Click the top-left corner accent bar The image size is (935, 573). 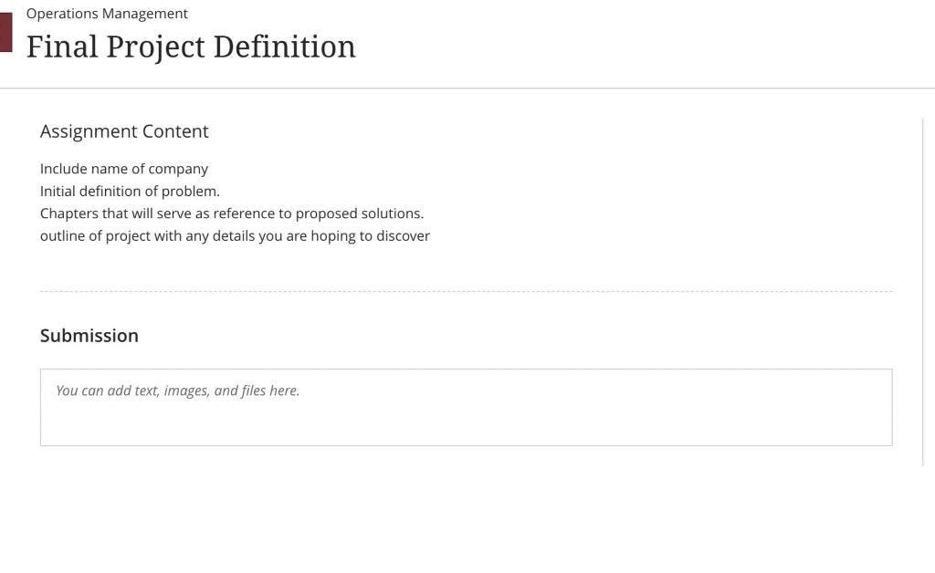(5, 18)
